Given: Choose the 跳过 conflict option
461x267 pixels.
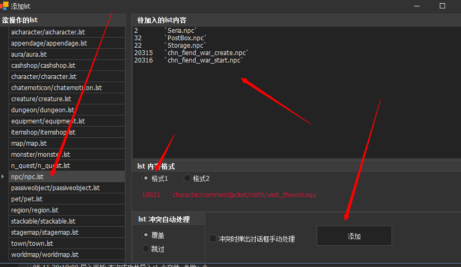Looking at the screenshot, I should point(146,248).
